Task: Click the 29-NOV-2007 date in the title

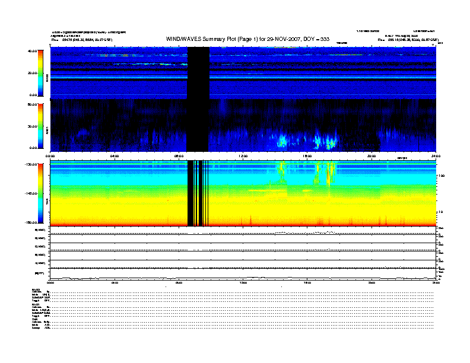Action: pos(284,39)
